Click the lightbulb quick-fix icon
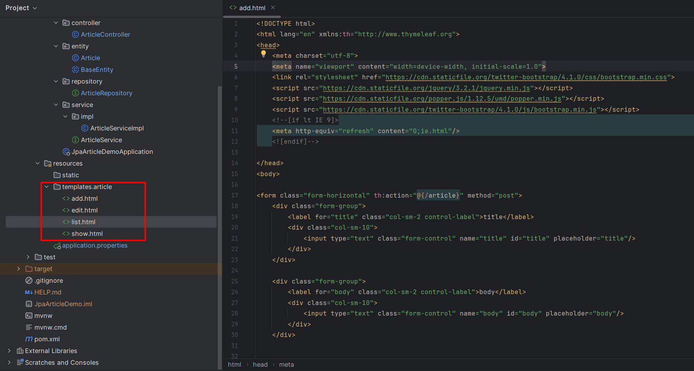 coord(264,54)
